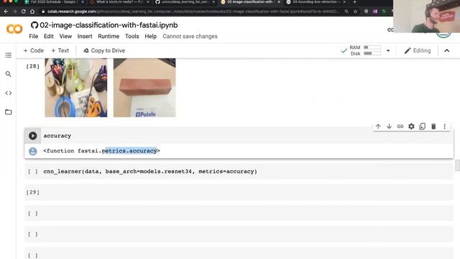Go back in browser history
Image resolution: width=460 pixels, height=259 pixels.
pyautogui.click(x=6, y=12)
